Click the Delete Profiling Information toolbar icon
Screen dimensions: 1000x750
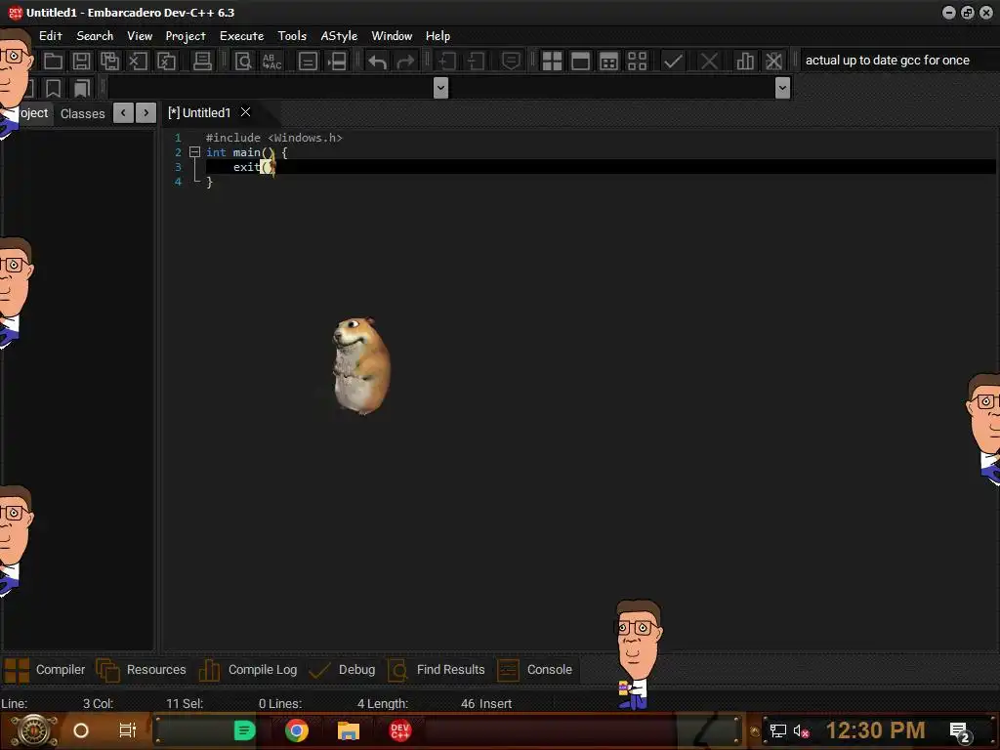(773, 62)
